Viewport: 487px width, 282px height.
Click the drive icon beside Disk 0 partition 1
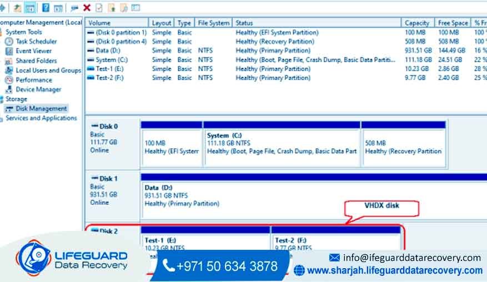point(91,32)
